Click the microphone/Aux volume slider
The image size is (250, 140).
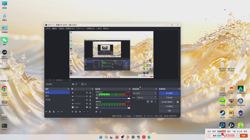pos(114,99)
